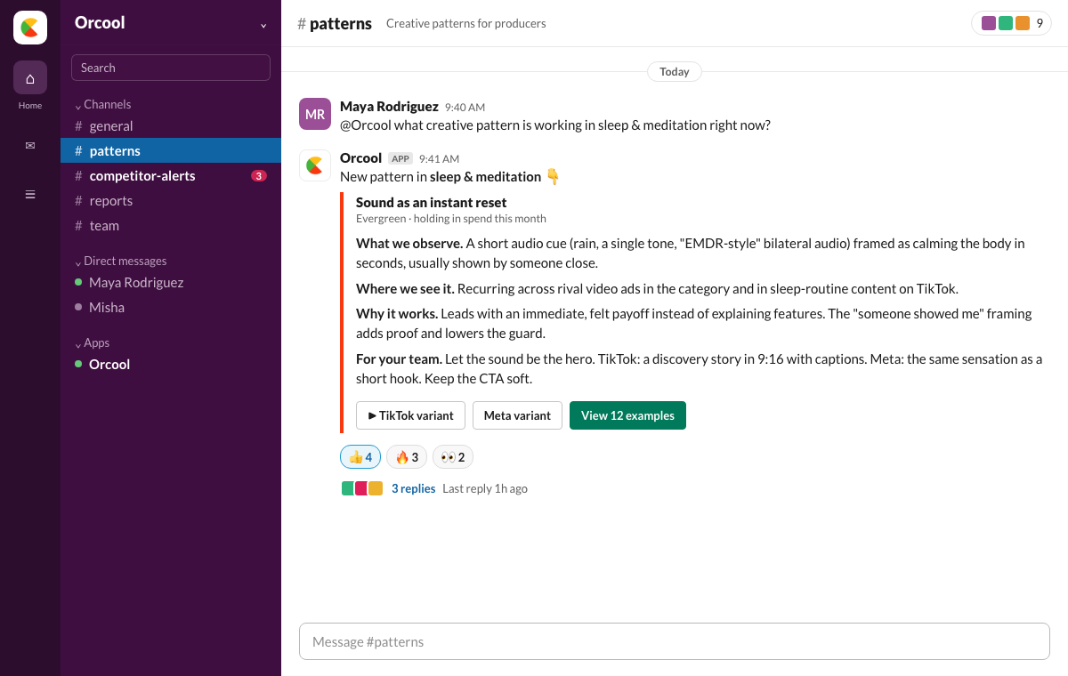Click the unread badge on competitor-alerts

pos(259,176)
